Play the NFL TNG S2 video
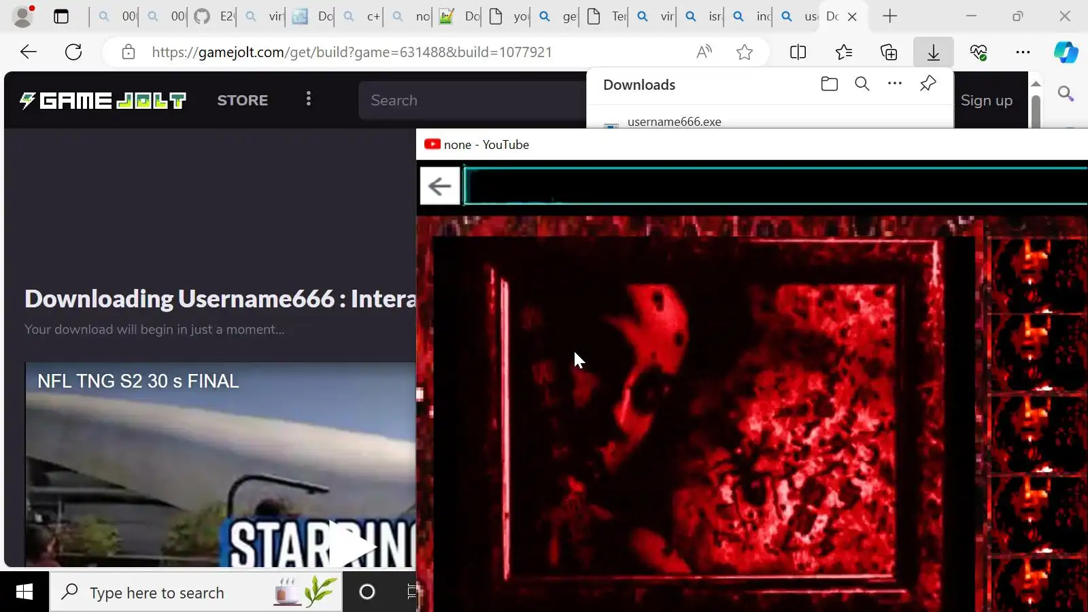 click(x=352, y=544)
